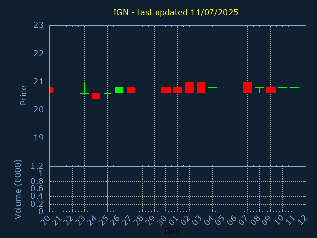Click the volume axis value 0.2
This screenshot has width=317, height=238.
[x=37, y=204]
